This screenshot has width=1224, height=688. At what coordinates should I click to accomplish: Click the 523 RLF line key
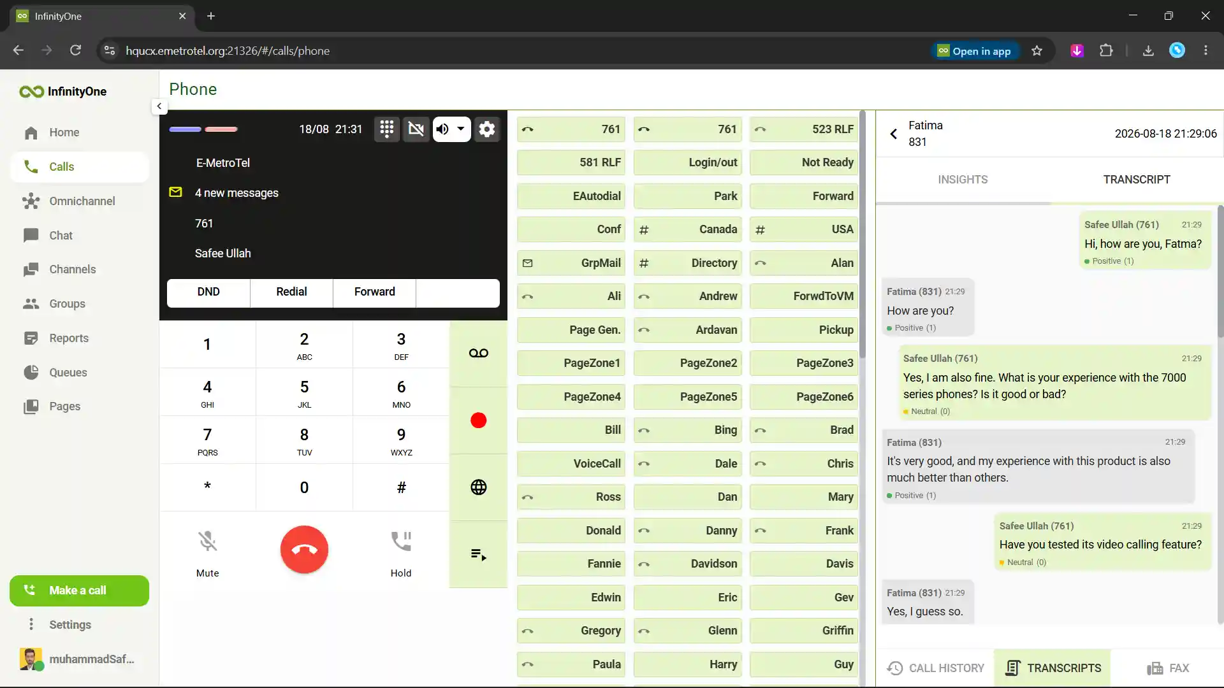point(803,129)
